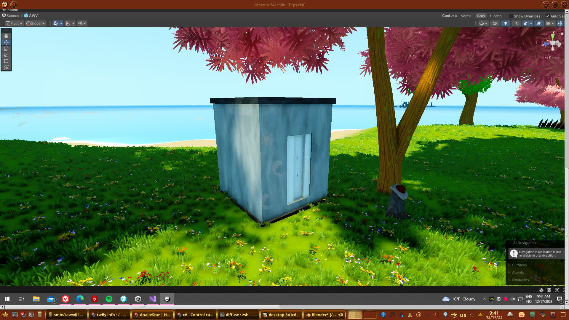Select the Rect transform tool
Screen dimensions: 569x320
pos(6,61)
